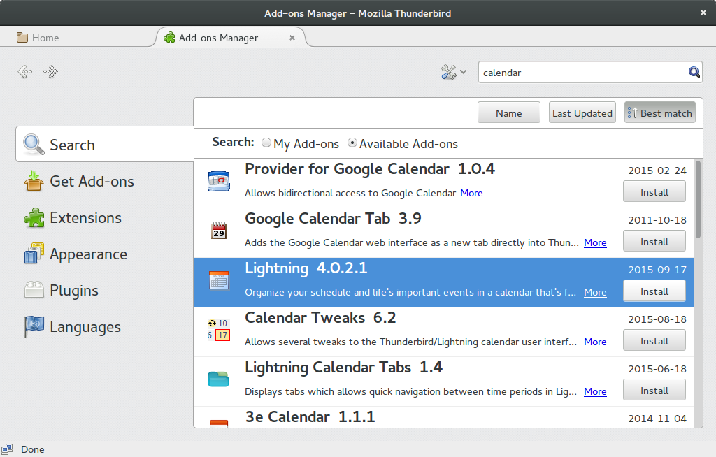Open More link for Provider for Google Calendar

tap(471, 193)
